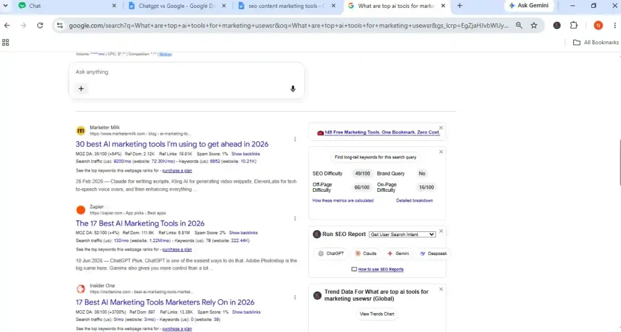
Task: Click Insider One site favicon
Action: click(81, 288)
